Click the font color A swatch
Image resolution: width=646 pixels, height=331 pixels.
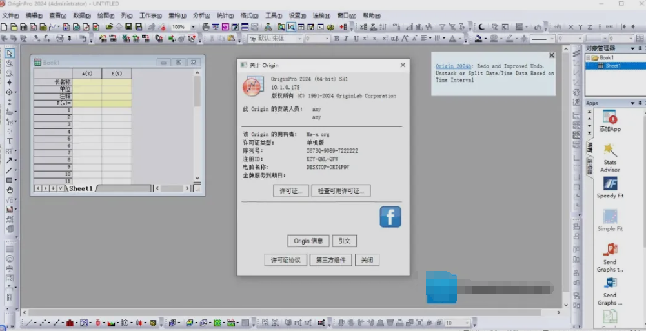(x=453, y=39)
